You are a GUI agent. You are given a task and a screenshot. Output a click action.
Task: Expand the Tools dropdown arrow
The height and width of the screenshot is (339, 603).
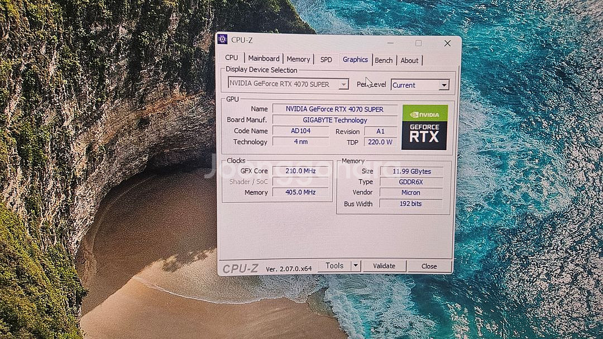[356, 265]
